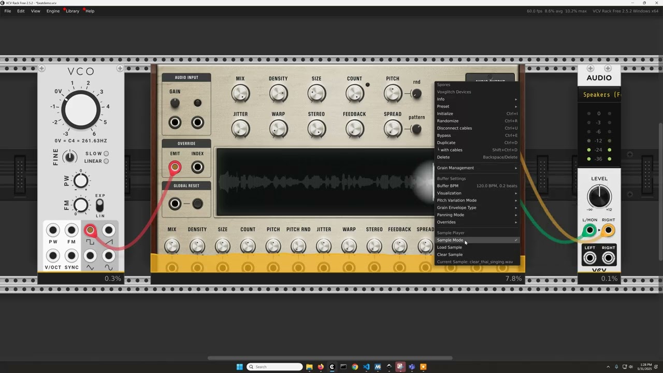The height and width of the screenshot is (373, 663).
Task: Click the Audio LEVEL knob
Action: pyautogui.click(x=599, y=196)
